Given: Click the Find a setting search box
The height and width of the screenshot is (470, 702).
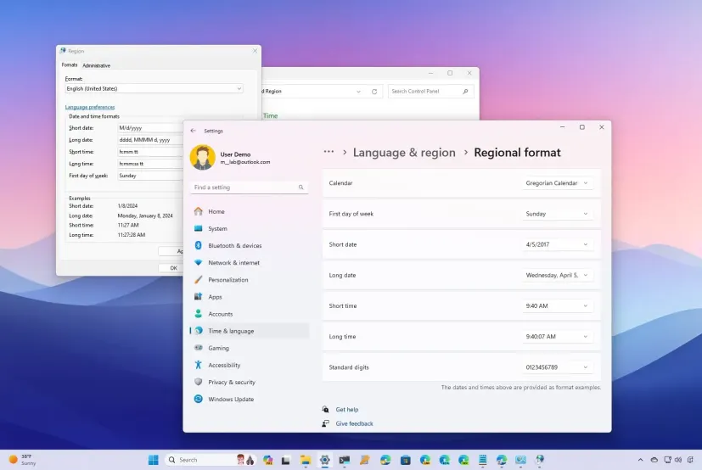Looking at the screenshot, I should (x=249, y=187).
